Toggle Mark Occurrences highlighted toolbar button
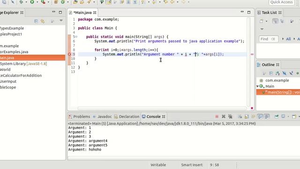The width and height of the screenshot is (300, 169). [108, 2]
